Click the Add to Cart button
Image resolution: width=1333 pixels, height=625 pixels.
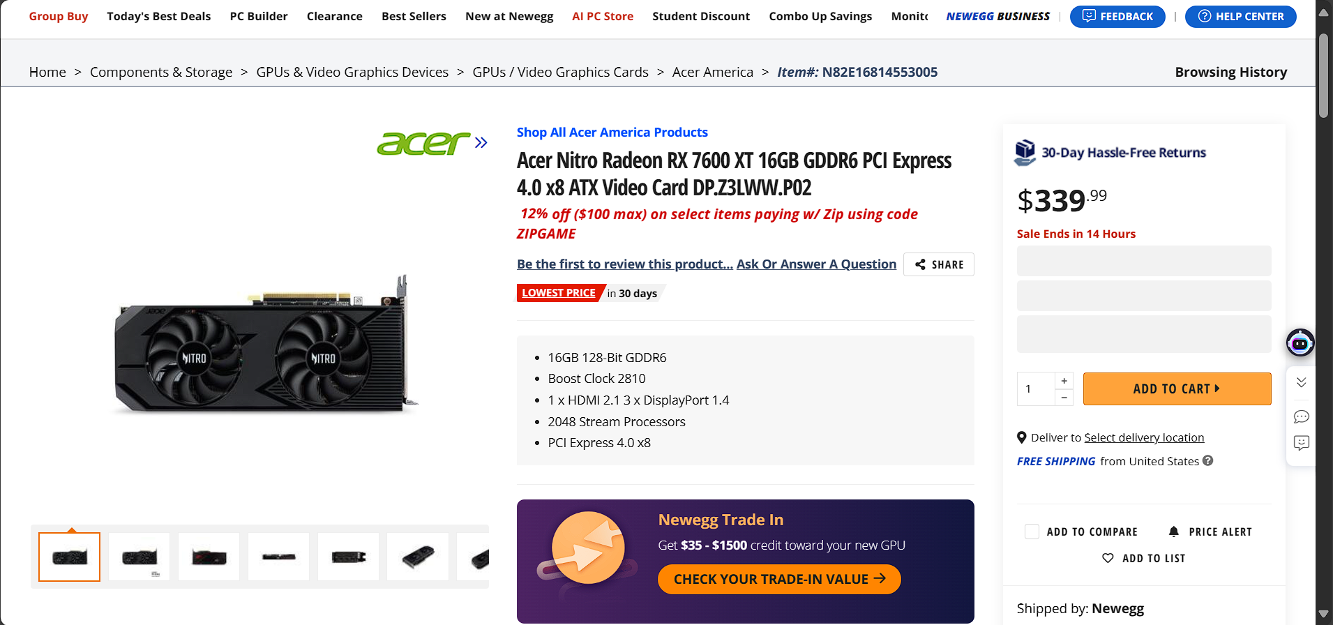coord(1177,389)
